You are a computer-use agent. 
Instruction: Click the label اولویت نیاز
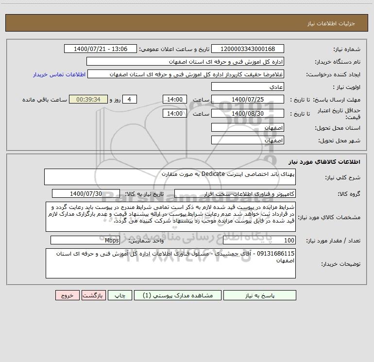(x=347, y=87)
